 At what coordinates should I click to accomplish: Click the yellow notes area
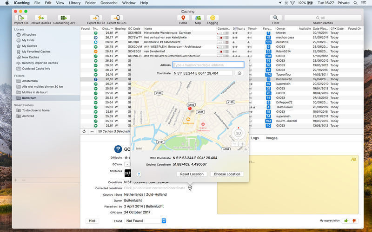coord(287,185)
